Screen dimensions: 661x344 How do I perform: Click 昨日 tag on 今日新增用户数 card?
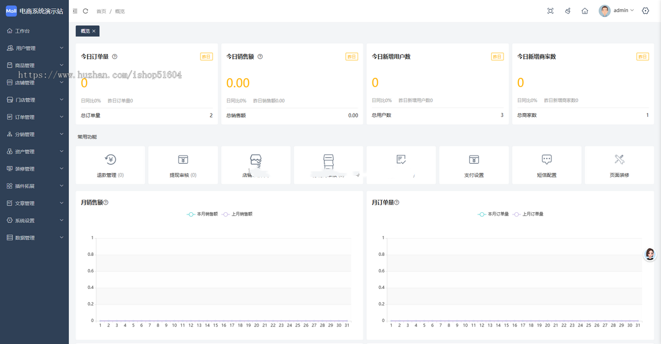coord(497,56)
